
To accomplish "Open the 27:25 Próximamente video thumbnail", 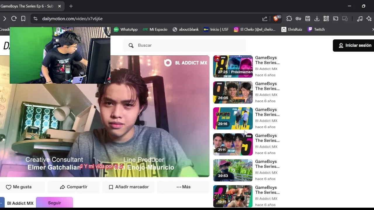I will coord(233,66).
